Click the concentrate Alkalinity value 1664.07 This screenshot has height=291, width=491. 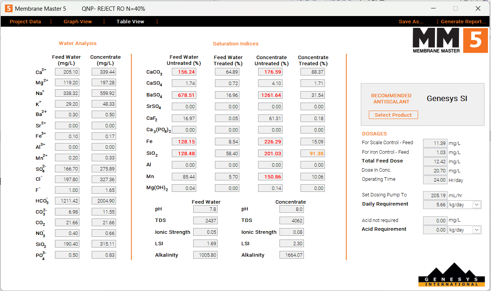click(292, 255)
